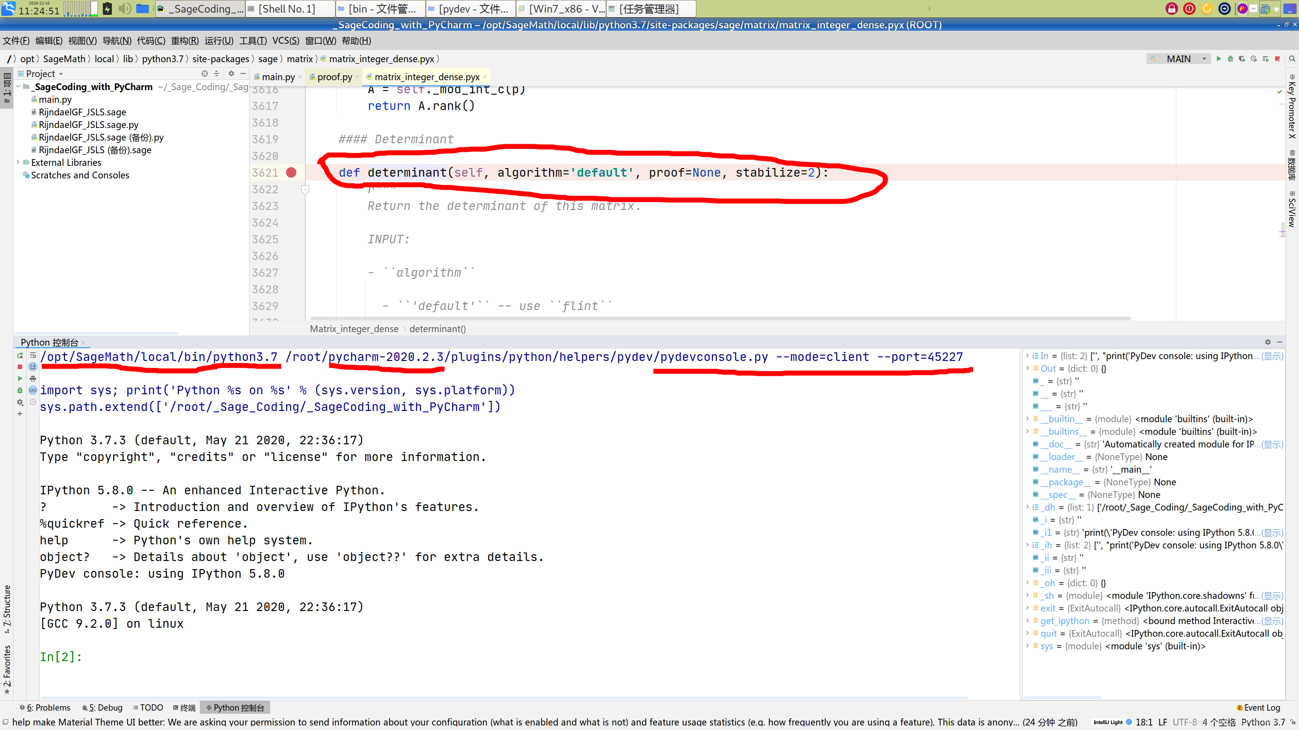This screenshot has height=730, width=1299.
Task: Toggle soft-wrap in the Python console toolbar
Action: [x=33, y=356]
